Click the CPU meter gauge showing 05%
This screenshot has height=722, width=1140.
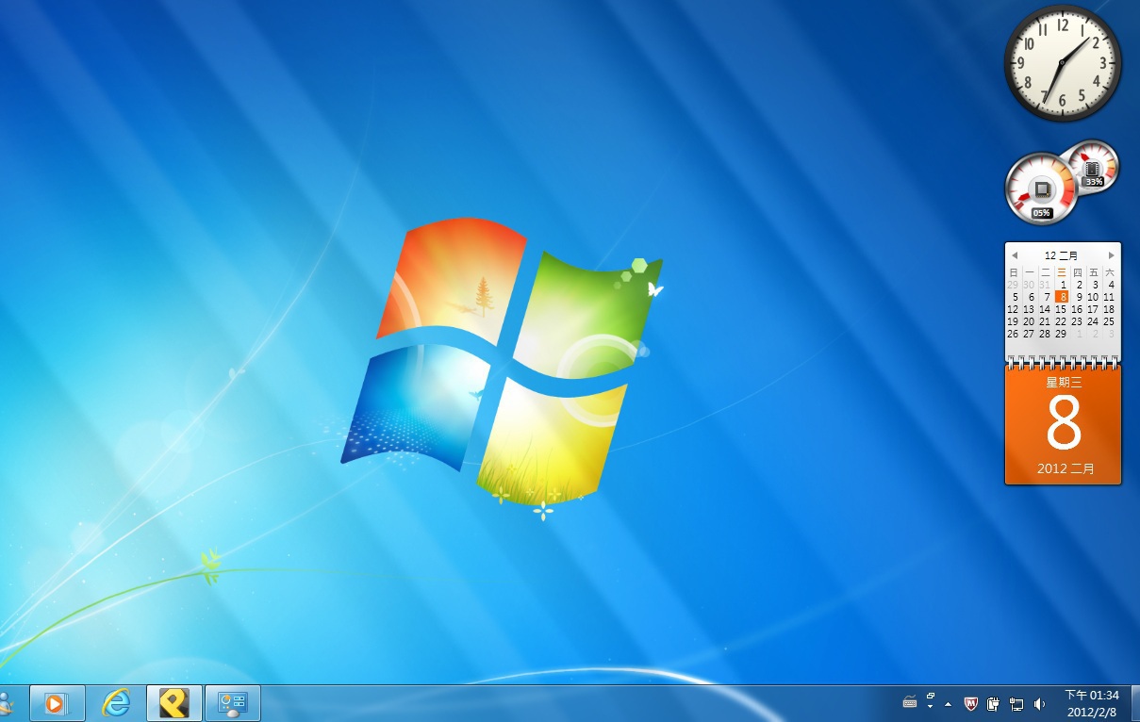(x=1041, y=189)
